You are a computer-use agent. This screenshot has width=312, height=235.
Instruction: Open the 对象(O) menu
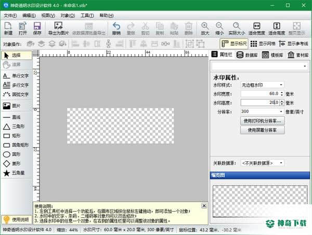click(68, 16)
